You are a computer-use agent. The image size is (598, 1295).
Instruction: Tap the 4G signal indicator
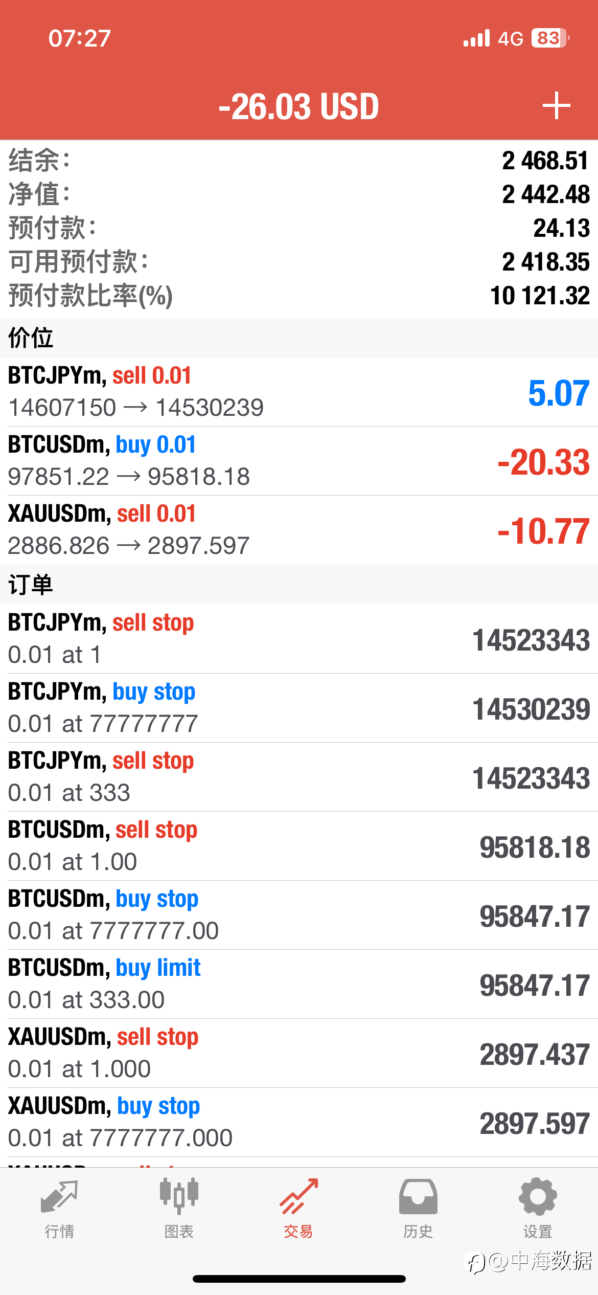click(x=511, y=38)
